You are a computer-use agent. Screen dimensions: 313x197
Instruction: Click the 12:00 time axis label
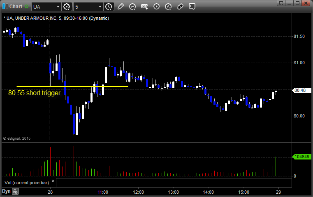[138, 192]
